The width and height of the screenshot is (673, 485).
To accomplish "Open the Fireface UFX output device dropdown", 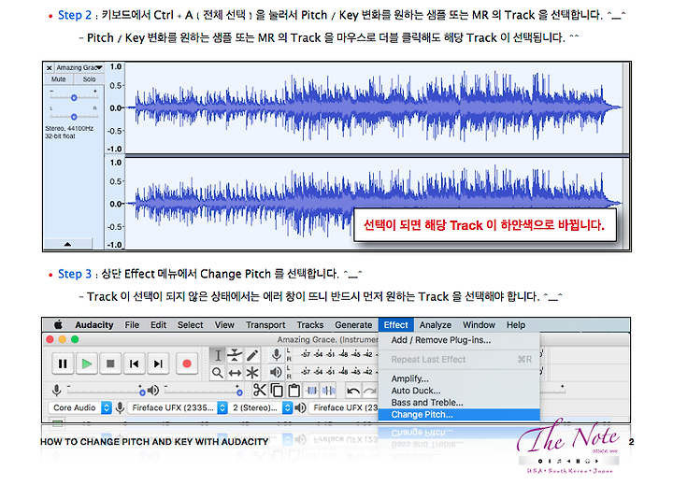I will [x=344, y=407].
